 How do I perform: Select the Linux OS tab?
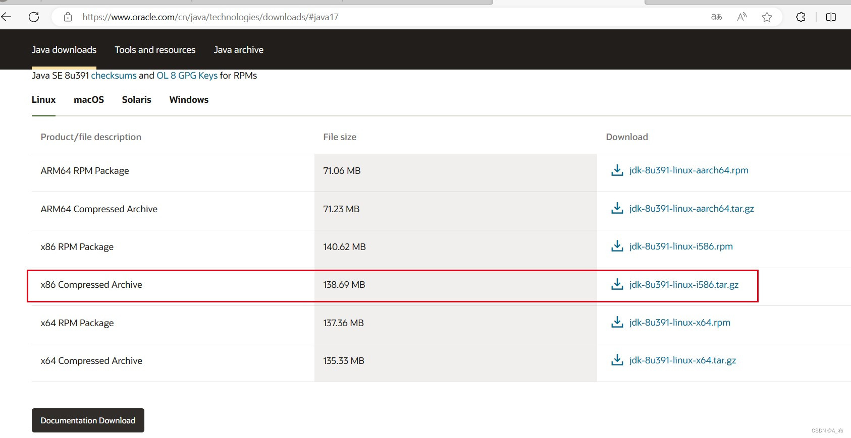click(44, 100)
